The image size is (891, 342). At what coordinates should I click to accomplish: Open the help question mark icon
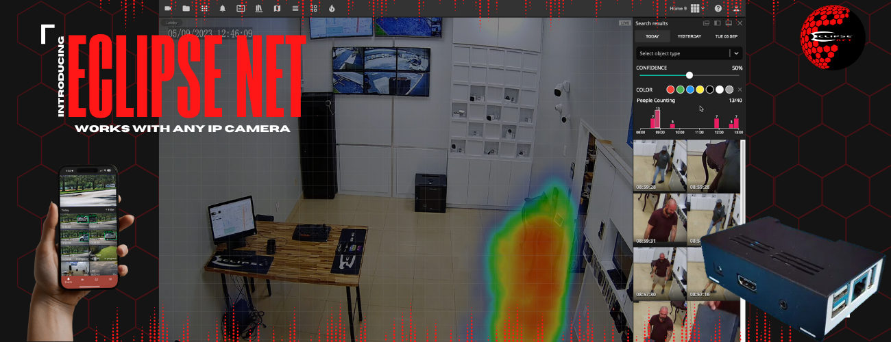[x=718, y=8]
